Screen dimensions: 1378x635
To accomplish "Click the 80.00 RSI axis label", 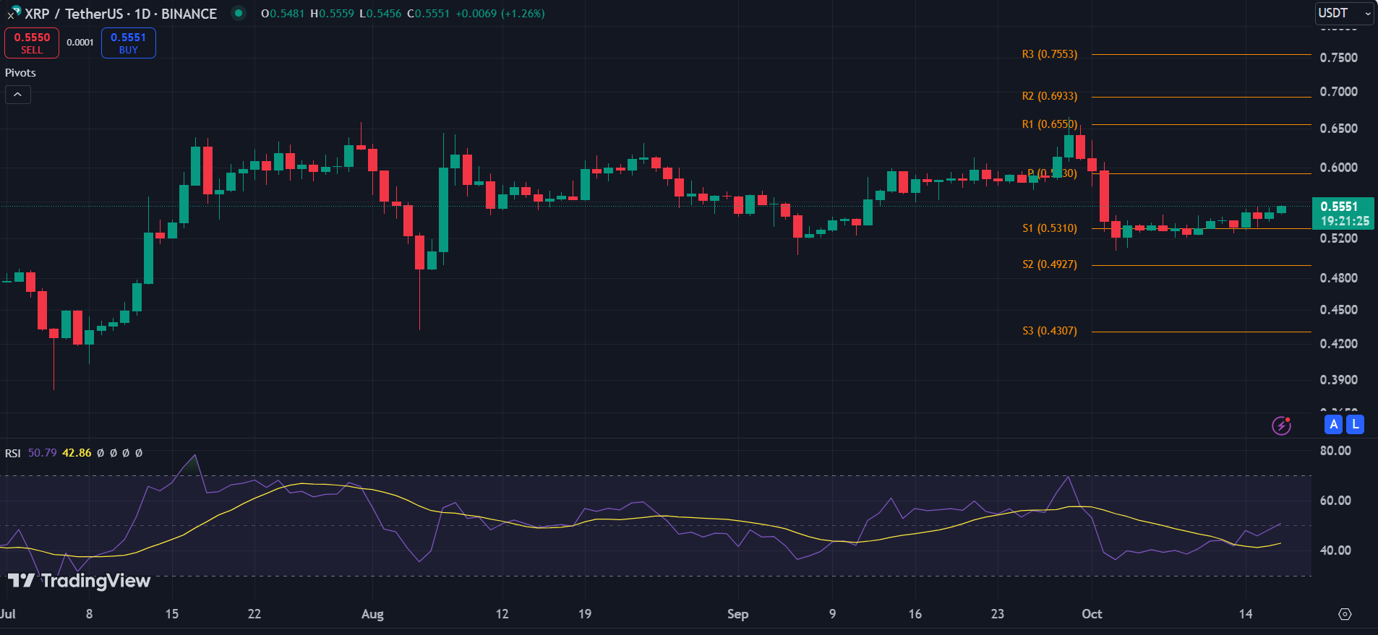I will 1335,451.
